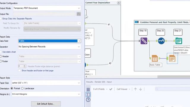
Task: Select Landscape orientation
Action: 22,88
